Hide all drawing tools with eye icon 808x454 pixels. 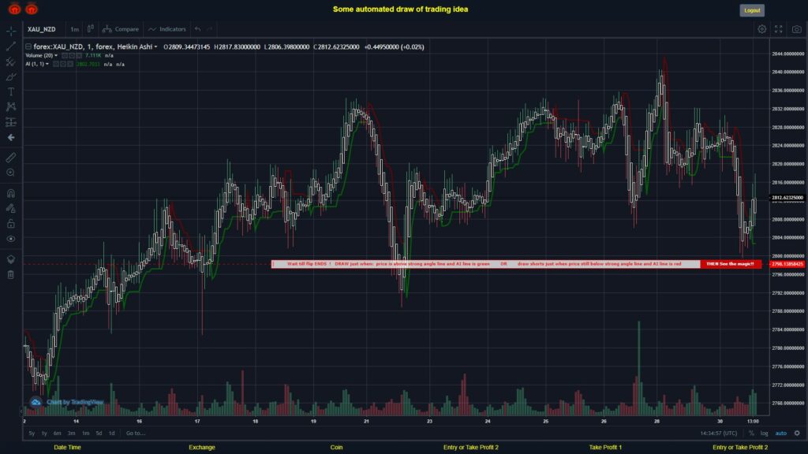(11, 239)
